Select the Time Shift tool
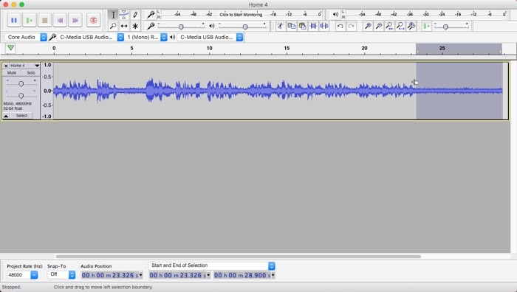Screen dimensions: 517x292 click(124, 26)
